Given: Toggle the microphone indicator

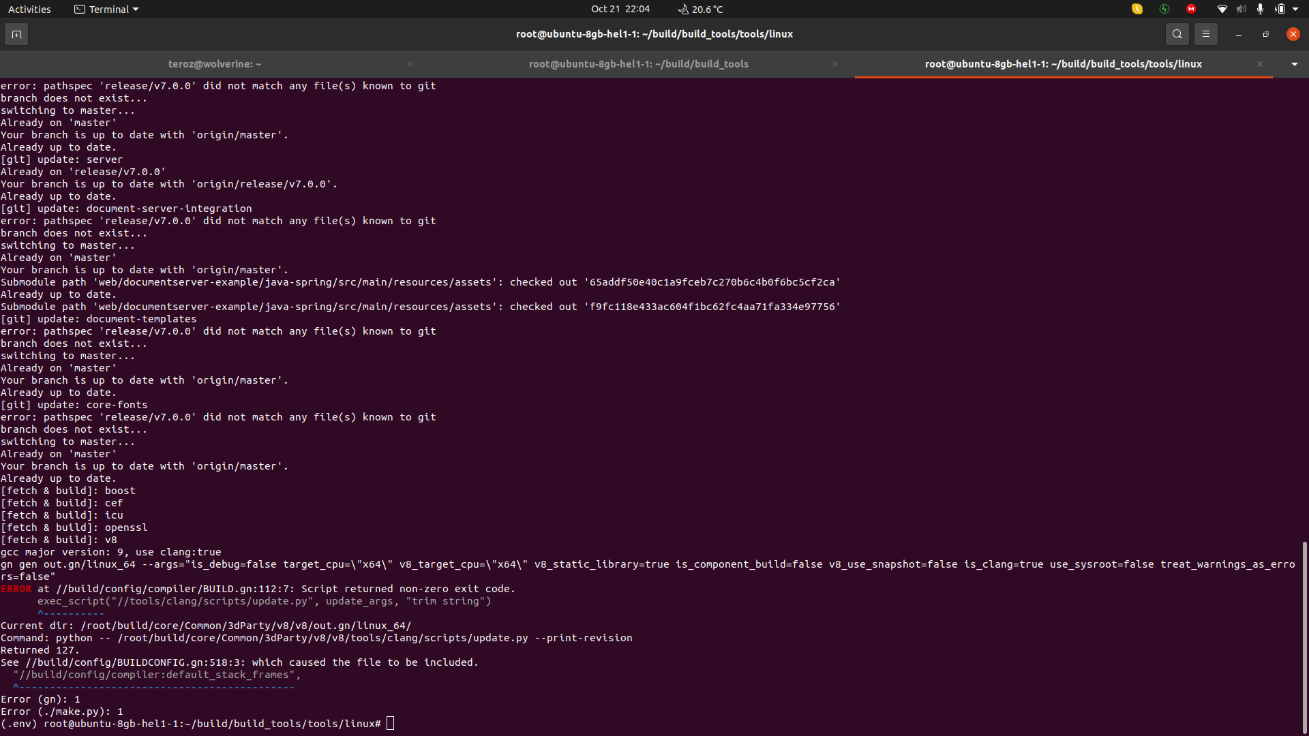Looking at the screenshot, I should click(1261, 9).
